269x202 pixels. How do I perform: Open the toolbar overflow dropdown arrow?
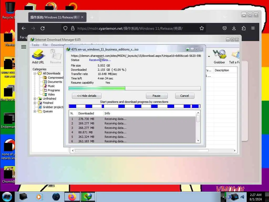click(209, 57)
